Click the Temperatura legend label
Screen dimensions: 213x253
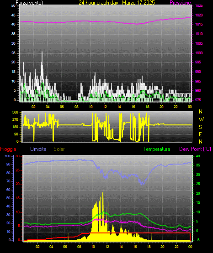pyautogui.click(x=156, y=149)
